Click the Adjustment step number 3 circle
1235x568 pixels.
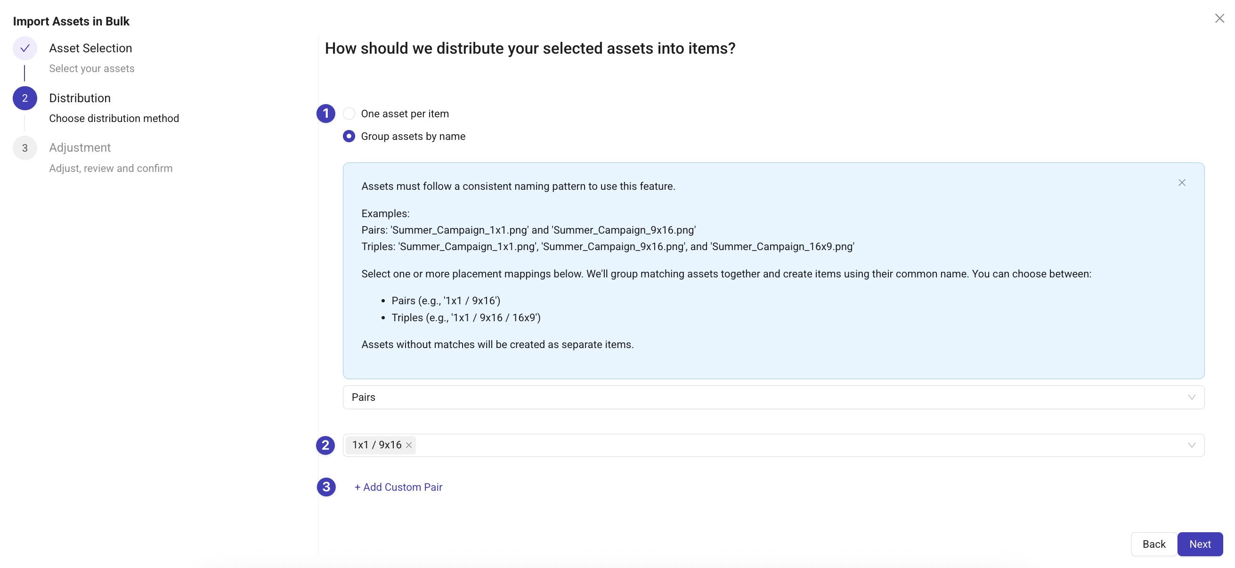(25, 148)
